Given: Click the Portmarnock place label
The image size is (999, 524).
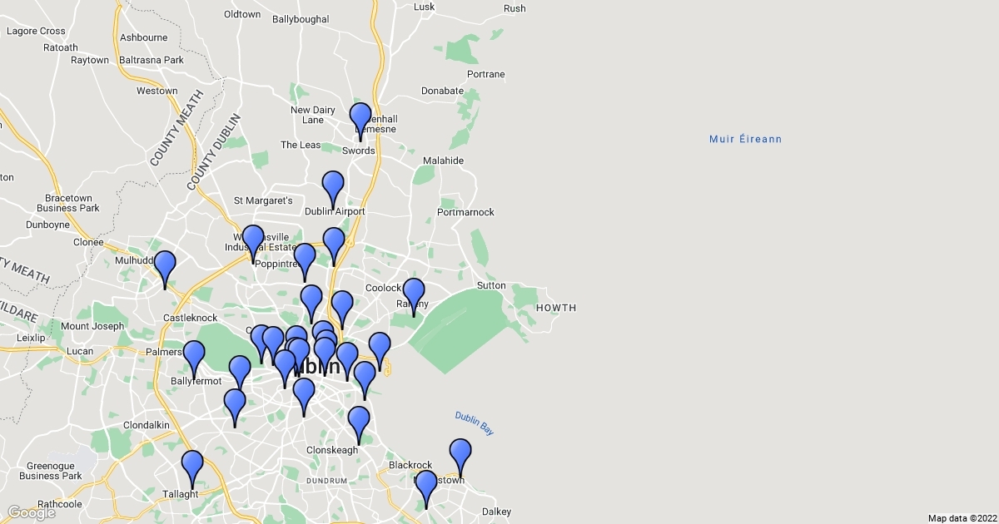Looking at the screenshot, I should click(x=465, y=212).
